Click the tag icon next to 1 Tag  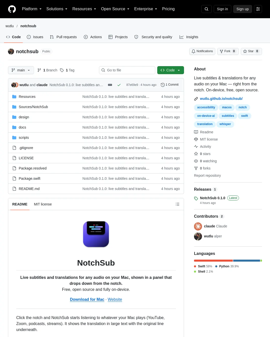[x=62, y=70]
